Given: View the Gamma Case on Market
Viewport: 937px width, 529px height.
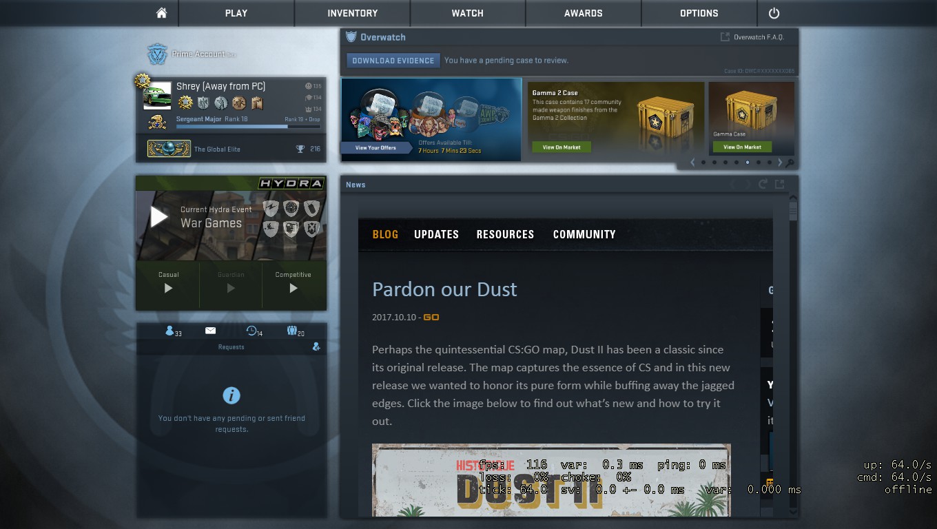Looking at the screenshot, I should click(742, 147).
